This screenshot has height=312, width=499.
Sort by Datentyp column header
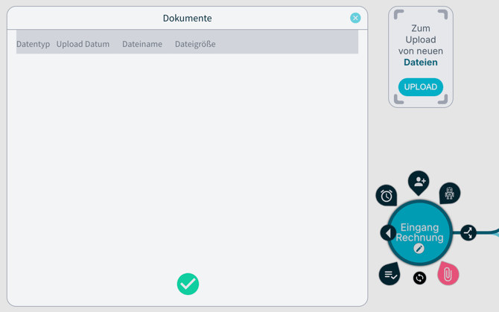[x=33, y=44]
